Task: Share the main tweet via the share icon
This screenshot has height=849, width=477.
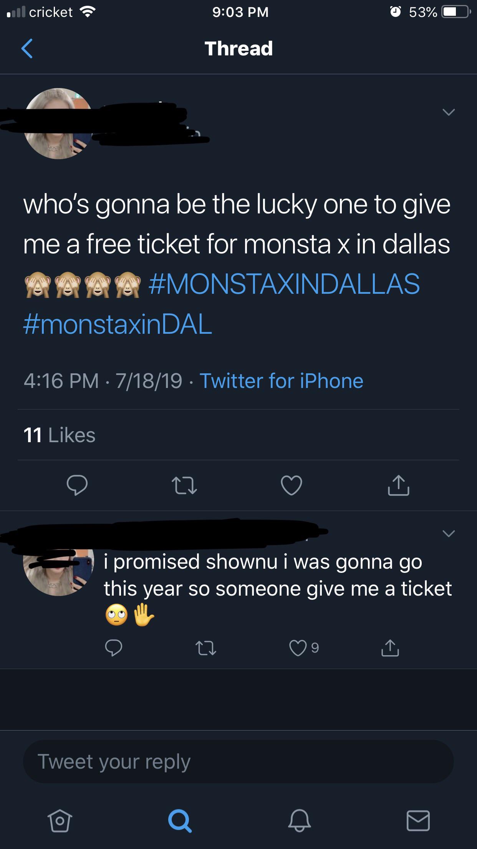Action: click(399, 487)
